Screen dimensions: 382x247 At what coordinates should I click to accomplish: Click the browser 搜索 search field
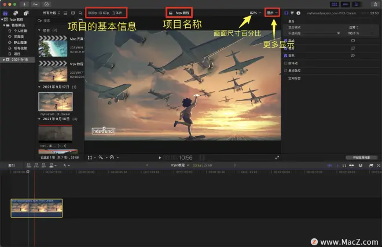tap(60, 21)
